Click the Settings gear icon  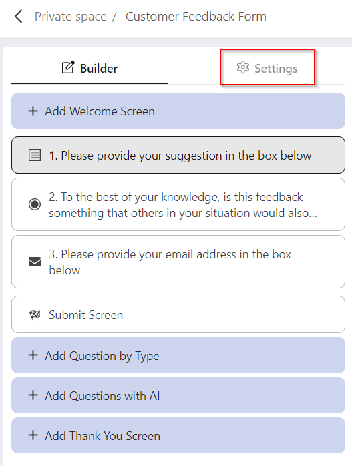tap(243, 67)
